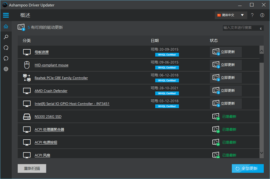Image resolution: width=270 pixels, height=179 pixels.
Task: Click the search text input field
Action: click(240, 28)
